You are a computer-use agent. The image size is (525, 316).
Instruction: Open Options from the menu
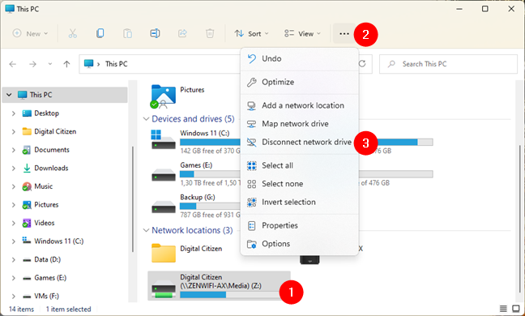pyautogui.click(x=300, y=244)
